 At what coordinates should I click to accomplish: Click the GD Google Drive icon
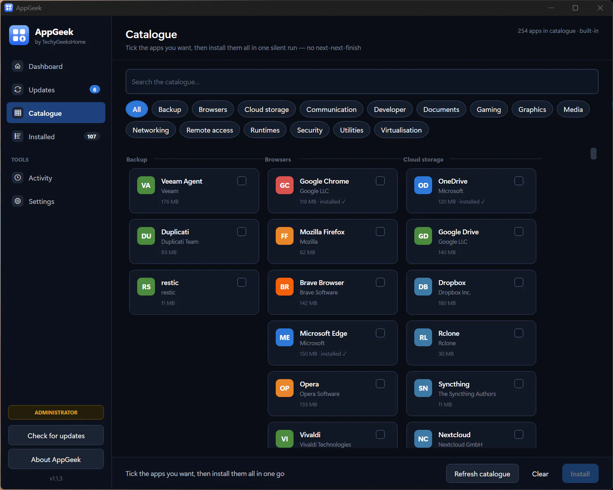(423, 236)
